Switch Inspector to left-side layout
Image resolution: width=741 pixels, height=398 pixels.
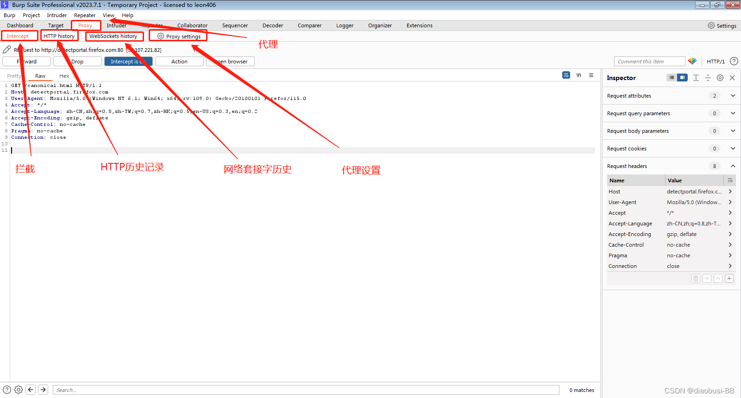[672, 78]
